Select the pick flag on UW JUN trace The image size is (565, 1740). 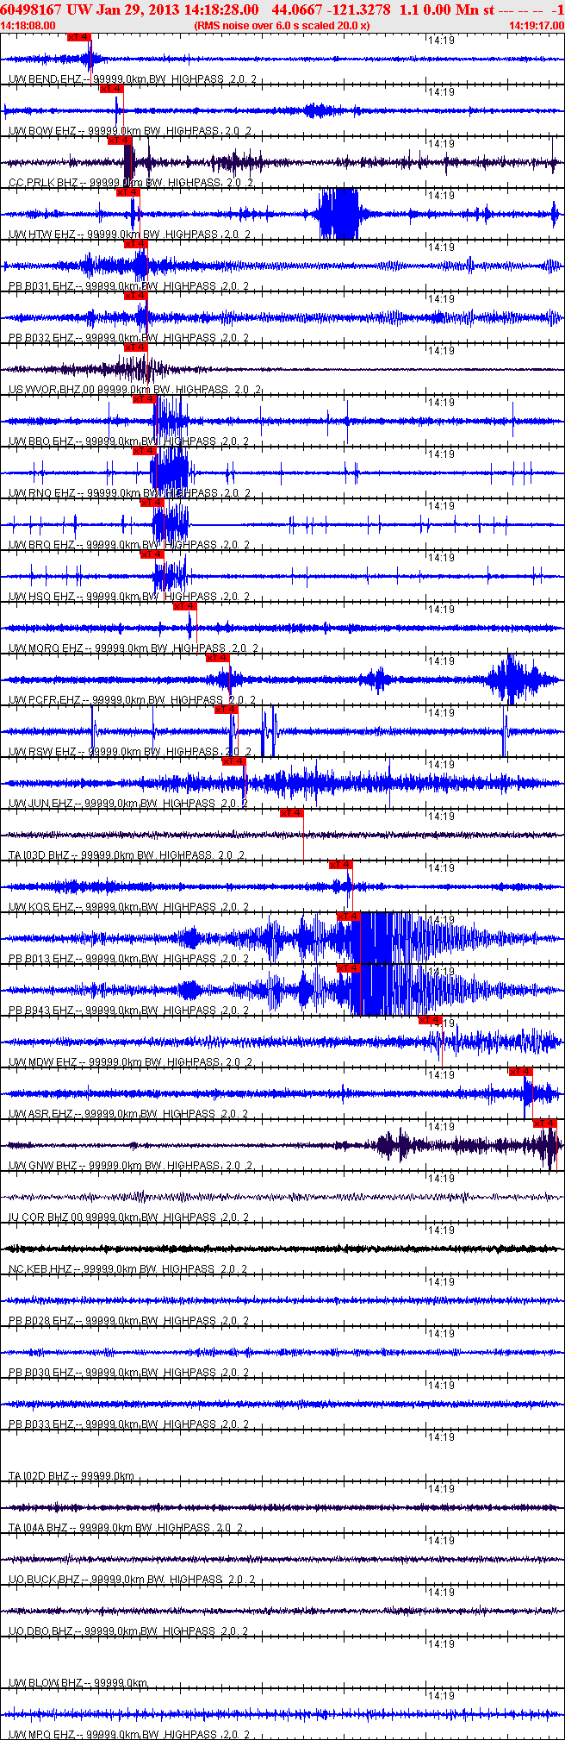tap(234, 761)
